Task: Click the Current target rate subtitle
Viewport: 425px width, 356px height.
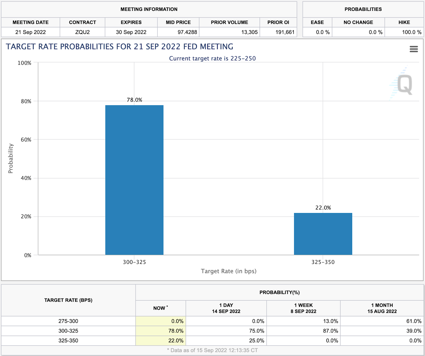Action: (x=212, y=58)
